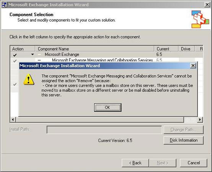Select the Microsoft Exchange component row
212x172 pixels.
pos(106,55)
